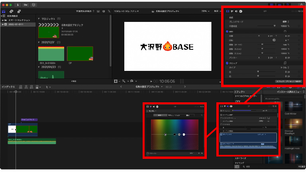Show the Background Tasks circle button
The image size is (306, 172).
[x=33, y=5]
